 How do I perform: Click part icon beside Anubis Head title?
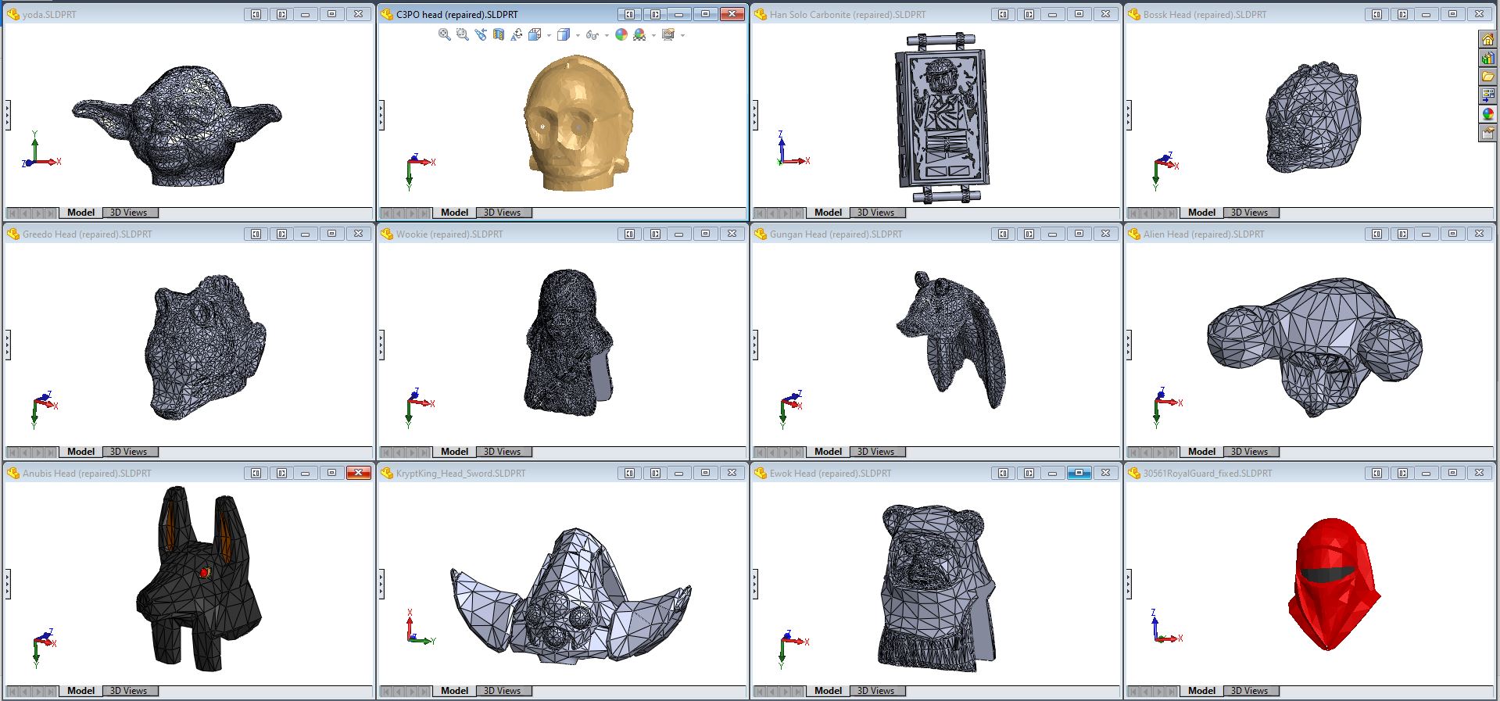[13, 473]
